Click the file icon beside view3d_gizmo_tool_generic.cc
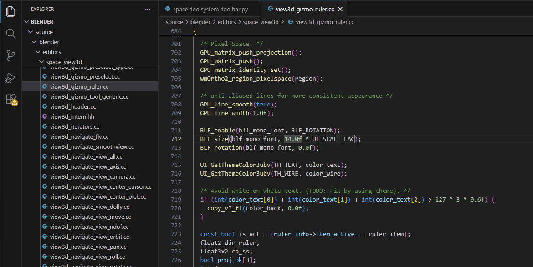Viewport: 533px width, 267px height. click(x=45, y=97)
